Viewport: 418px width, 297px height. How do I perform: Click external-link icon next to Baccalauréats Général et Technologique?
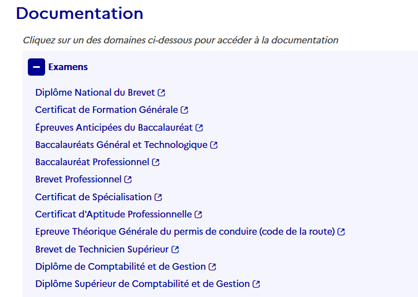(214, 145)
